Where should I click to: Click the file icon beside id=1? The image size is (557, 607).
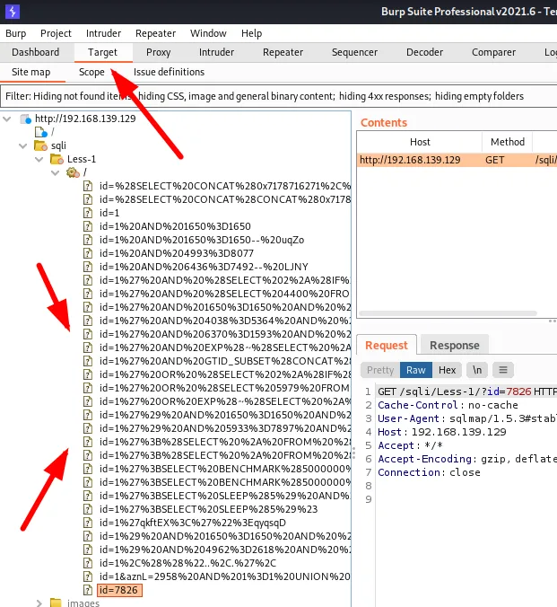(88, 213)
